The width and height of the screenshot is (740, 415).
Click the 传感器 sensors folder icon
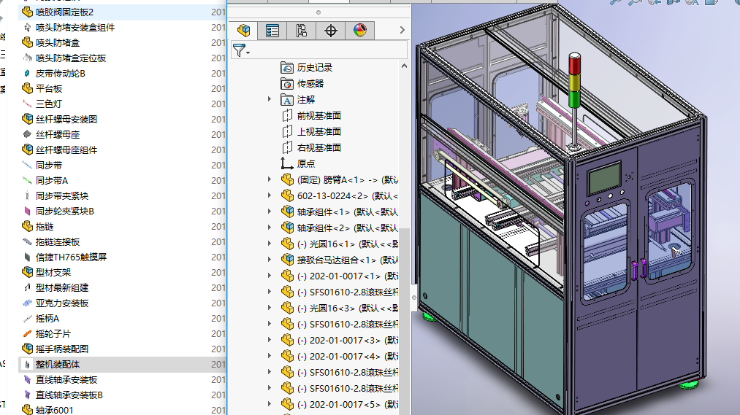pos(287,83)
